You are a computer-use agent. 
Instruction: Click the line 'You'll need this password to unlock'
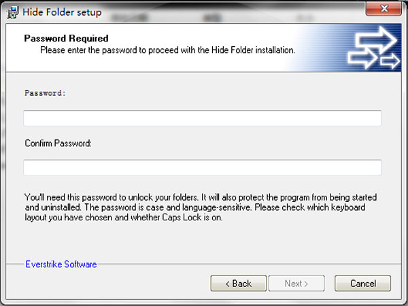(x=201, y=197)
